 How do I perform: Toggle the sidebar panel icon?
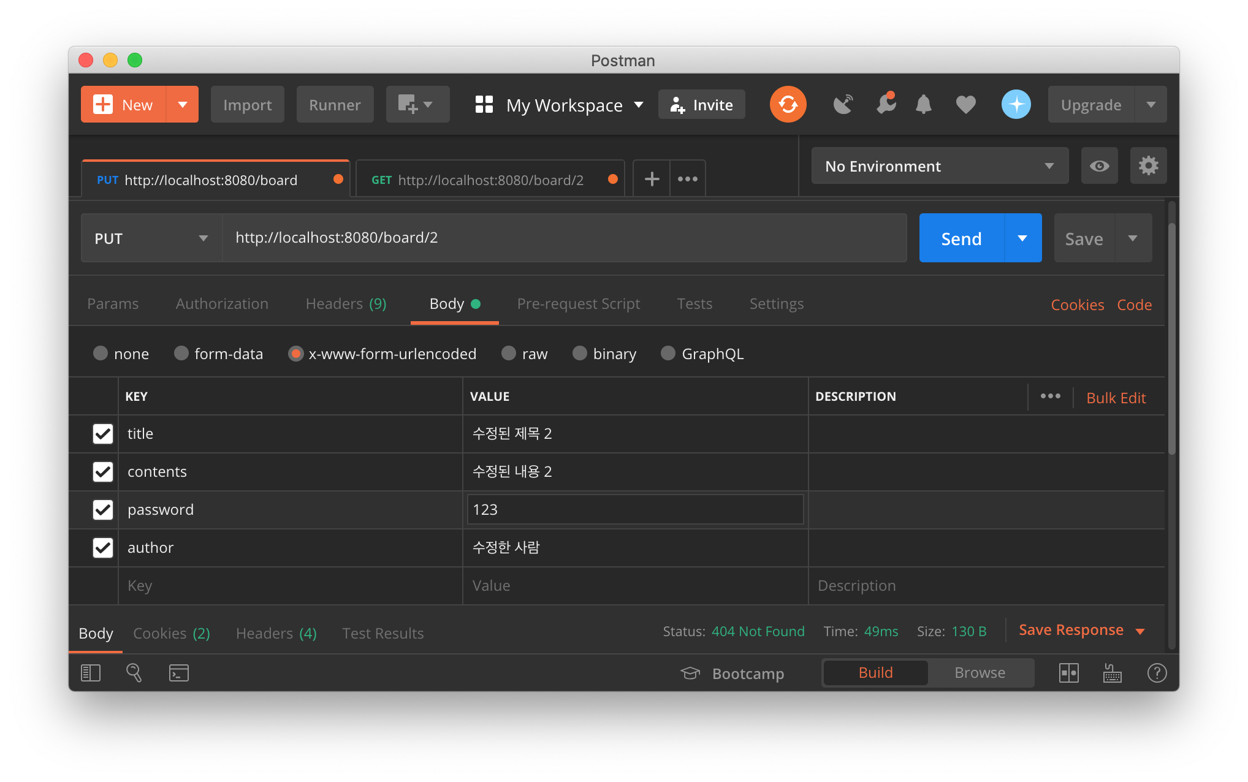91,673
